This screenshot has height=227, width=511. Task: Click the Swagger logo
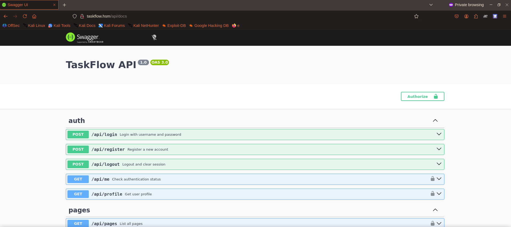coord(85,38)
